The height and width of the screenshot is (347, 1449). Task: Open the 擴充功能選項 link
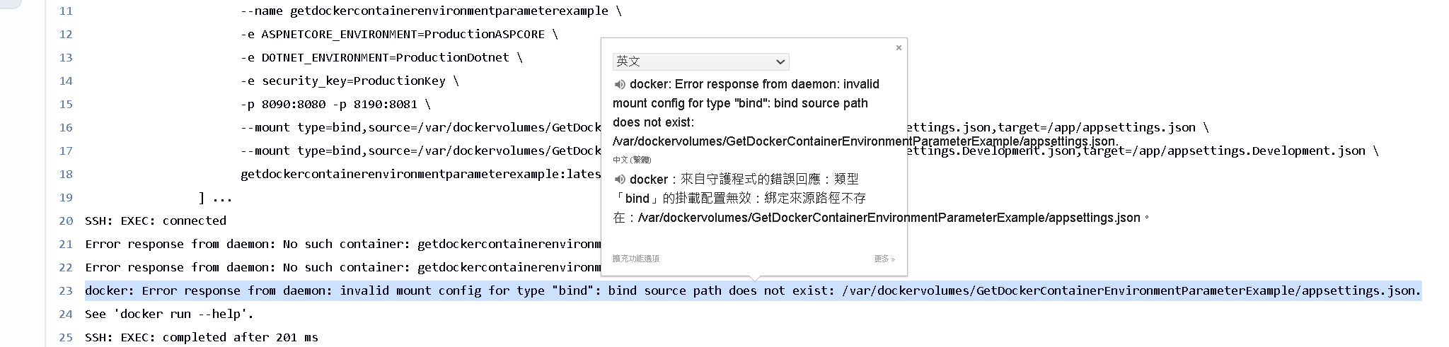(x=636, y=259)
